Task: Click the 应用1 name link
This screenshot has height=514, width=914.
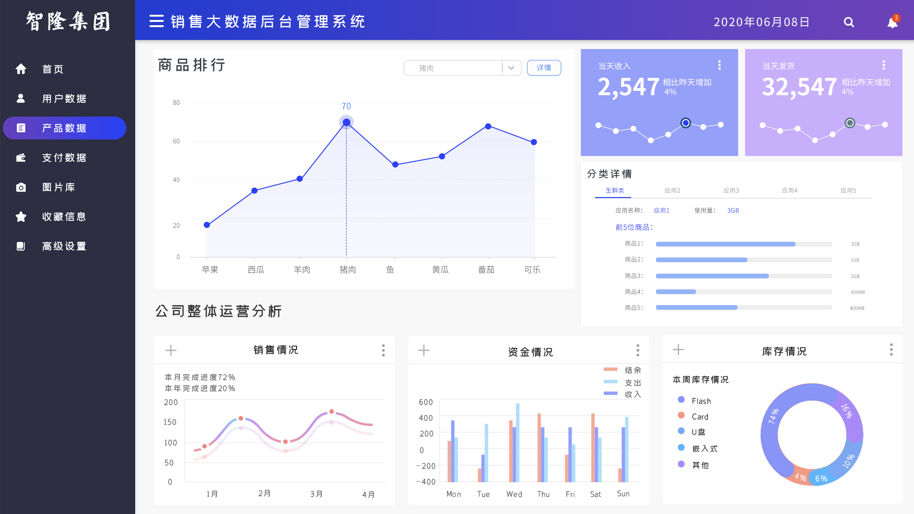Action: coord(661,210)
